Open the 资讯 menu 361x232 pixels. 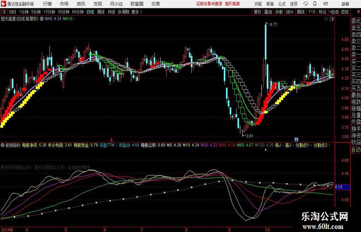(81, 4)
